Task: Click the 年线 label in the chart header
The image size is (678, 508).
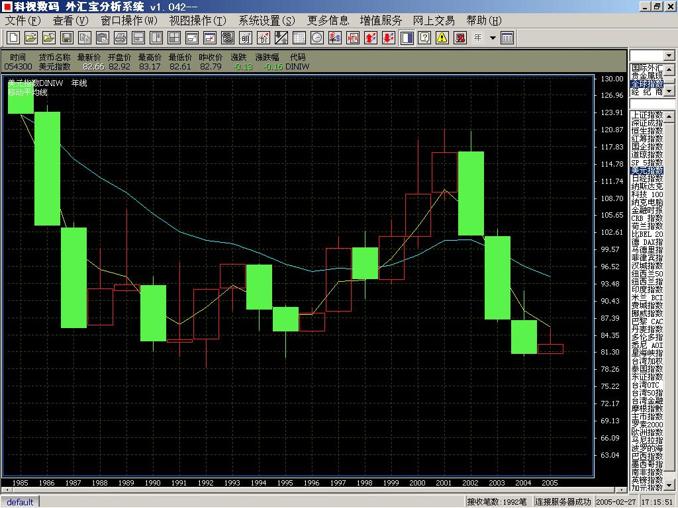Action: (79, 83)
